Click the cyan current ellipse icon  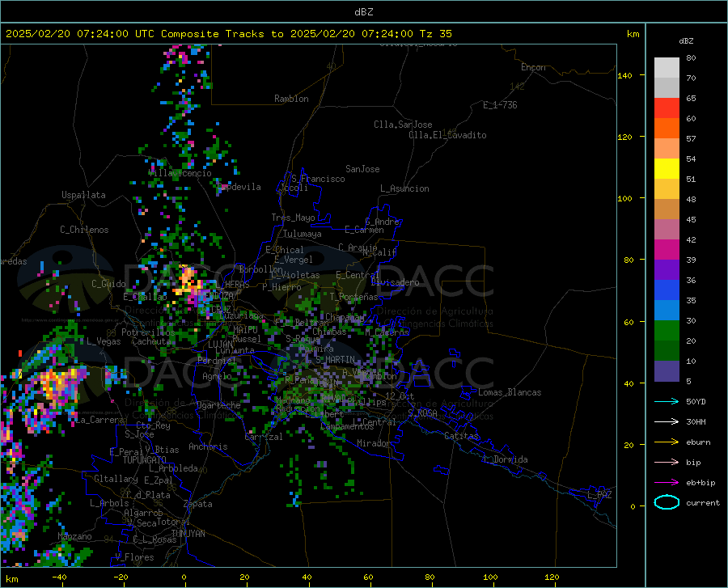tap(667, 502)
